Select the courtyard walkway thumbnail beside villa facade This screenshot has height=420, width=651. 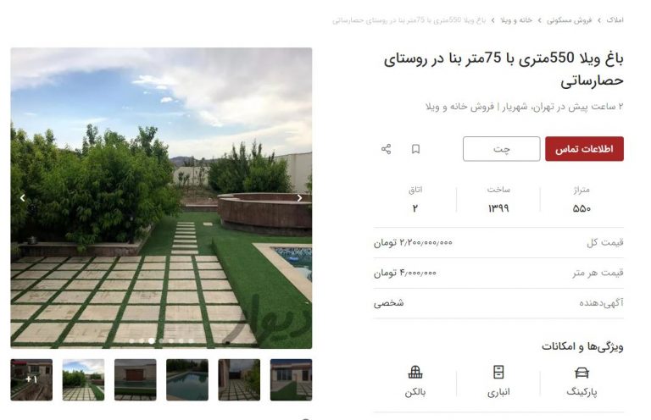[239, 380]
